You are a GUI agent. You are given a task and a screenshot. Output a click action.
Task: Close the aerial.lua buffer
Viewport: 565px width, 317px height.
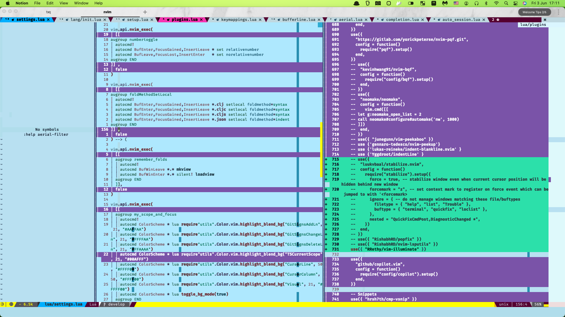pos(366,20)
